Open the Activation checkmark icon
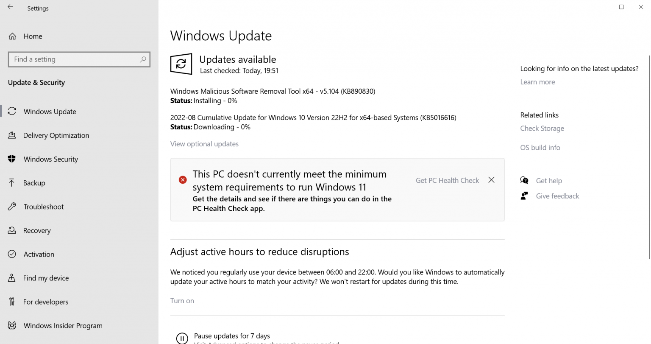This screenshot has height=344, width=651. 13,254
